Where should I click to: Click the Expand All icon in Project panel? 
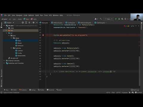(26, 23)
